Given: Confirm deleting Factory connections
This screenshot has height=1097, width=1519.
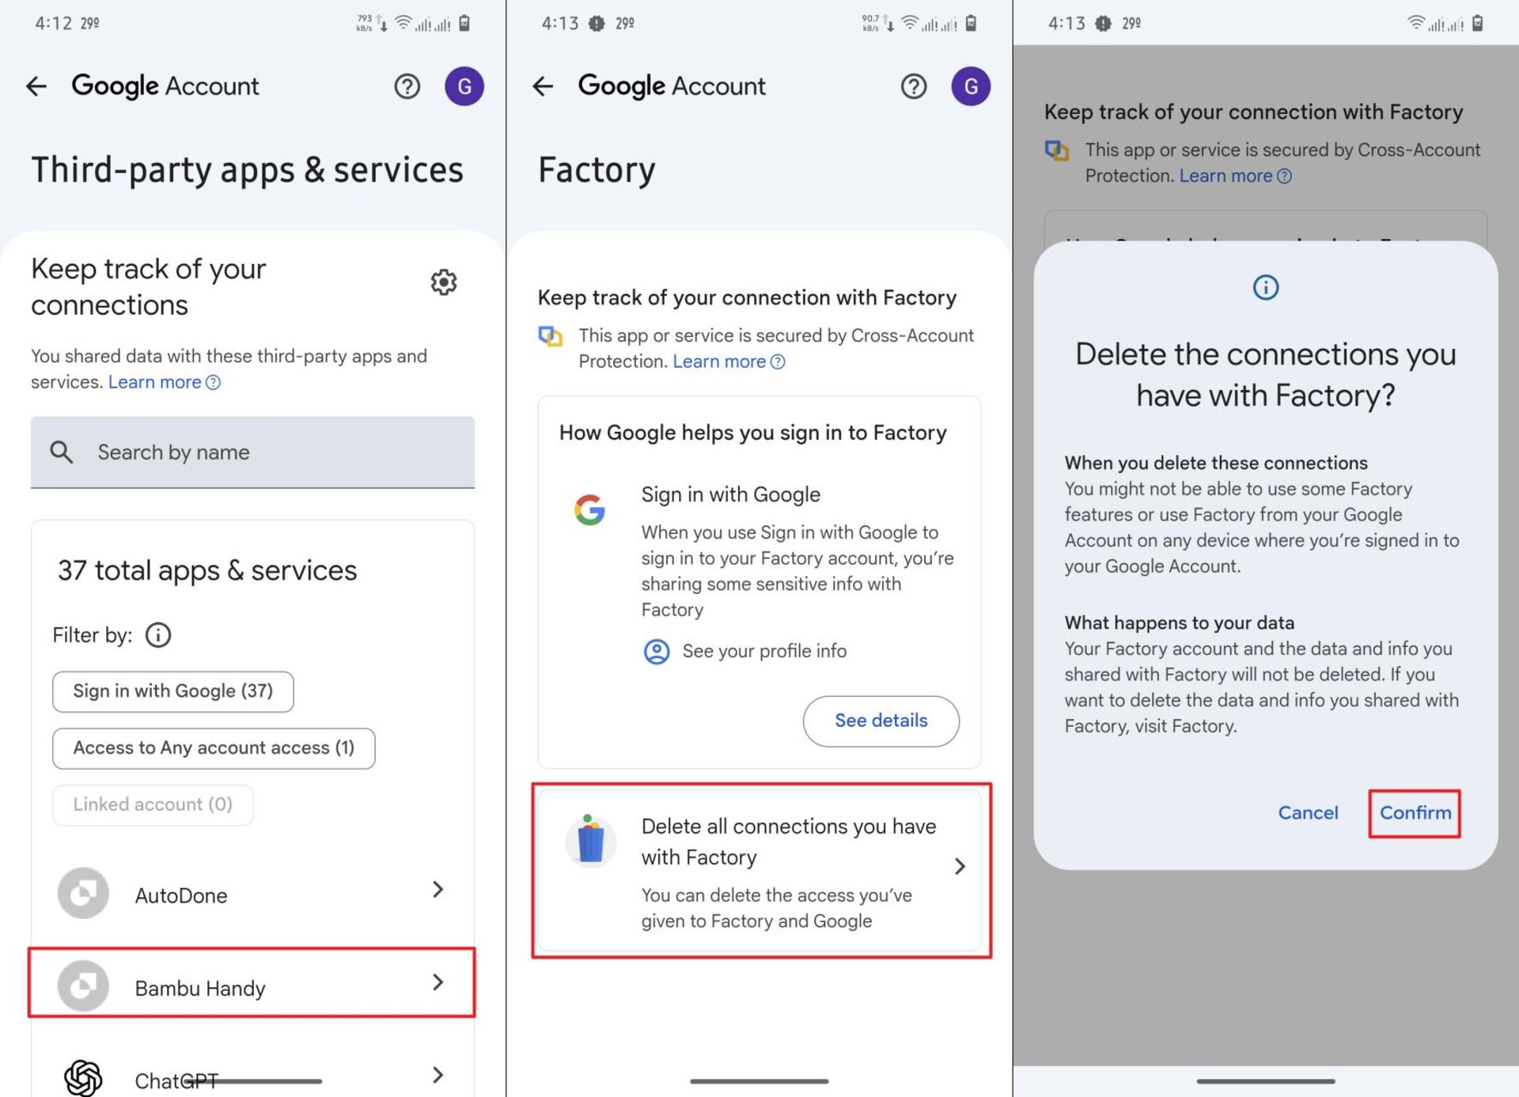Looking at the screenshot, I should (1415, 813).
